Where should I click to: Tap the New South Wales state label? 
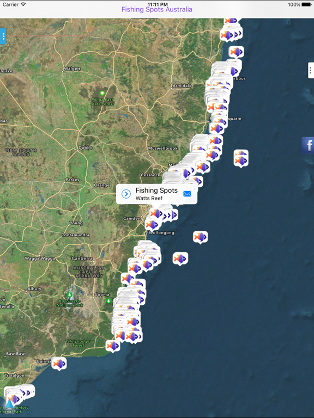(x=21, y=152)
